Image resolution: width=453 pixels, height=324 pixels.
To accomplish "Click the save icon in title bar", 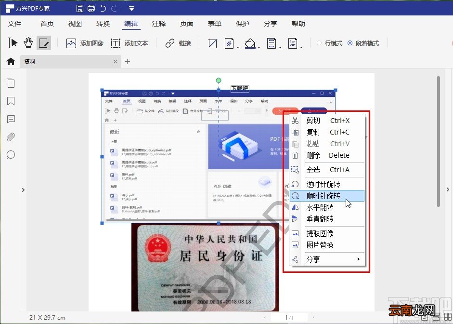I will tap(80, 8).
